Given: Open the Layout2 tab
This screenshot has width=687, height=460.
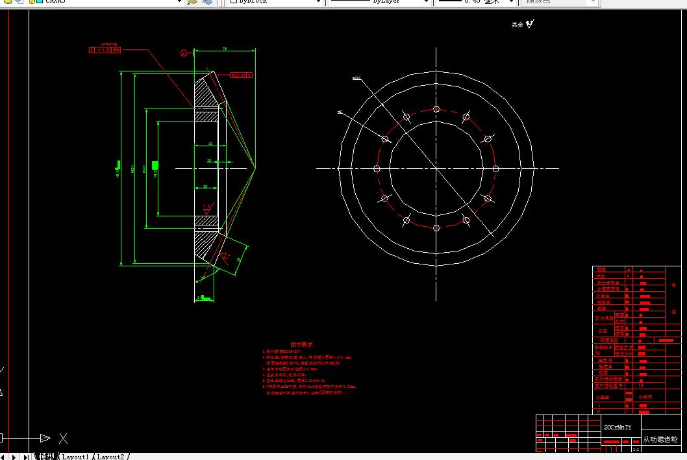Looking at the screenshot, I should pyautogui.click(x=110, y=457).
